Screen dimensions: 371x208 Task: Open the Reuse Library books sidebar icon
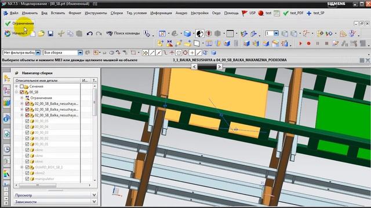pos(7,103)
